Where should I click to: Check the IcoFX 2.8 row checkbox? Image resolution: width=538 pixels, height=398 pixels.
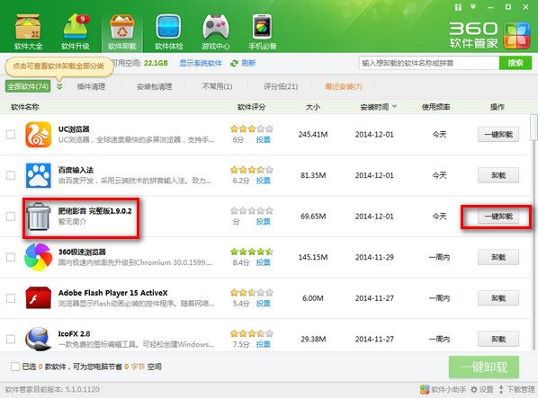pyautogui.click(x=11, y=339)
